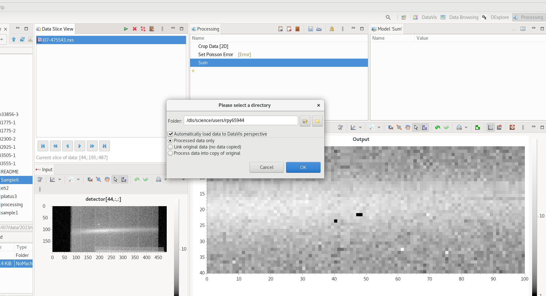Toggle the arrow select tool in the Input toolbar
The width and height of the screenshot is (546, 296).
point(116,180)
